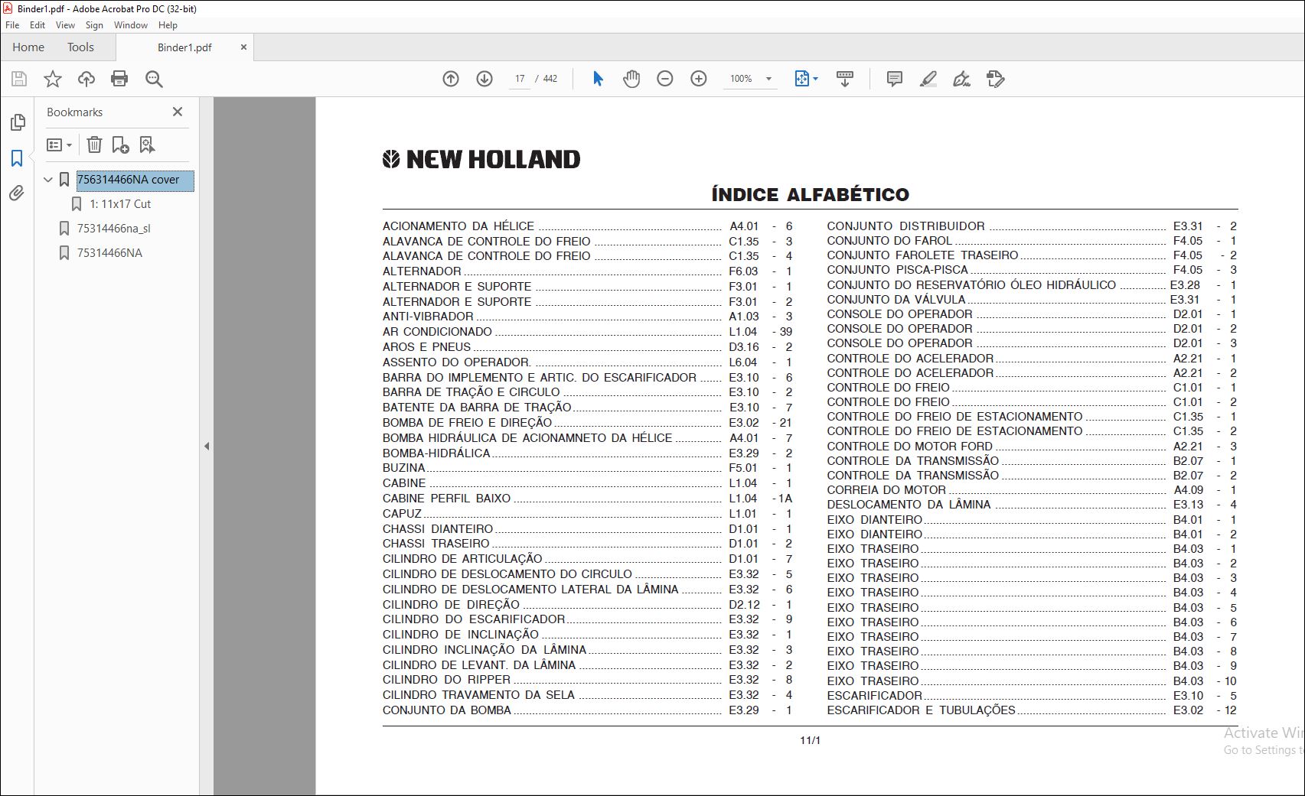Open the Sign document tool
Screen dimensions: 1305x796
(x=961, y=79)
